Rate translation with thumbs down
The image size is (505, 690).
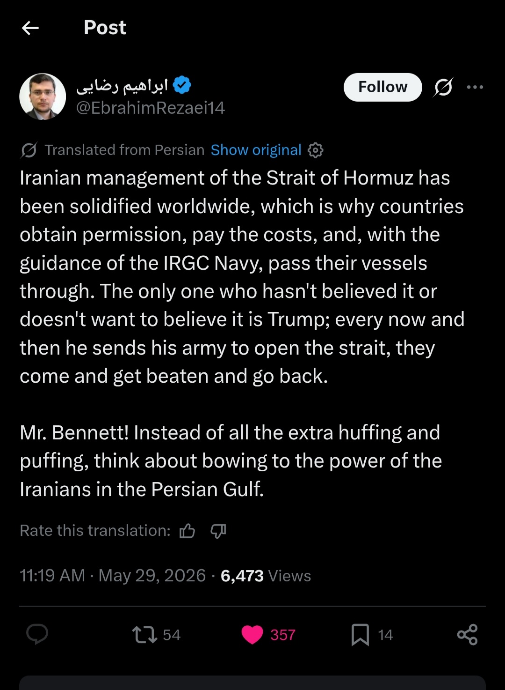point(218,531)
